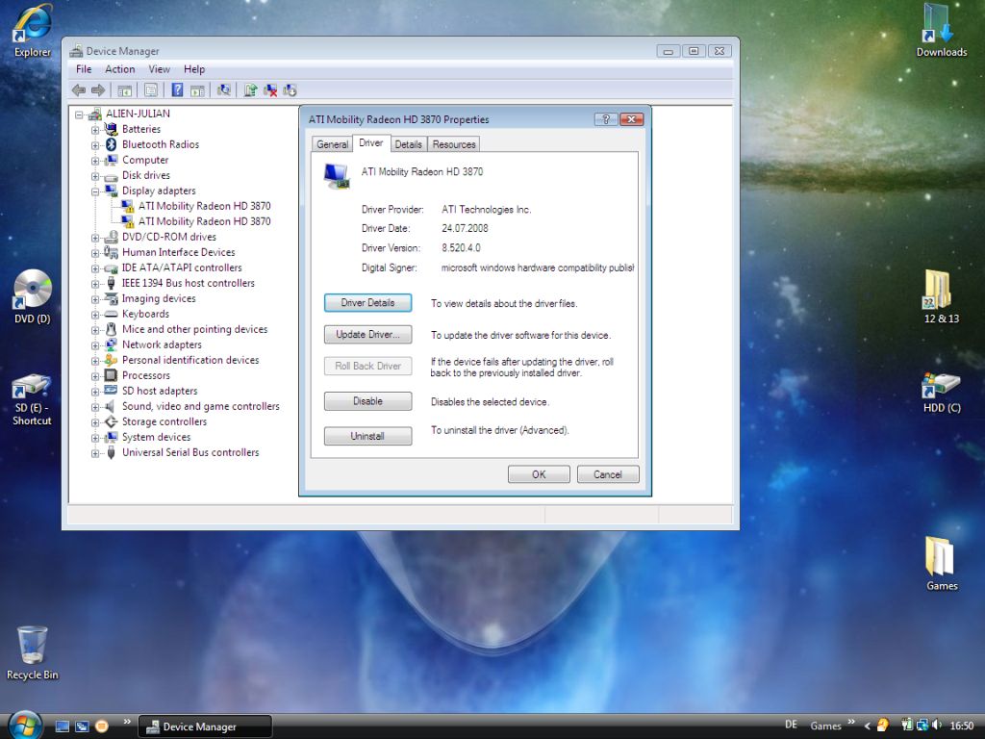
Task: Open the DVD (D) desktop icon
Action: pyautogui.click(x=32, y=296)
